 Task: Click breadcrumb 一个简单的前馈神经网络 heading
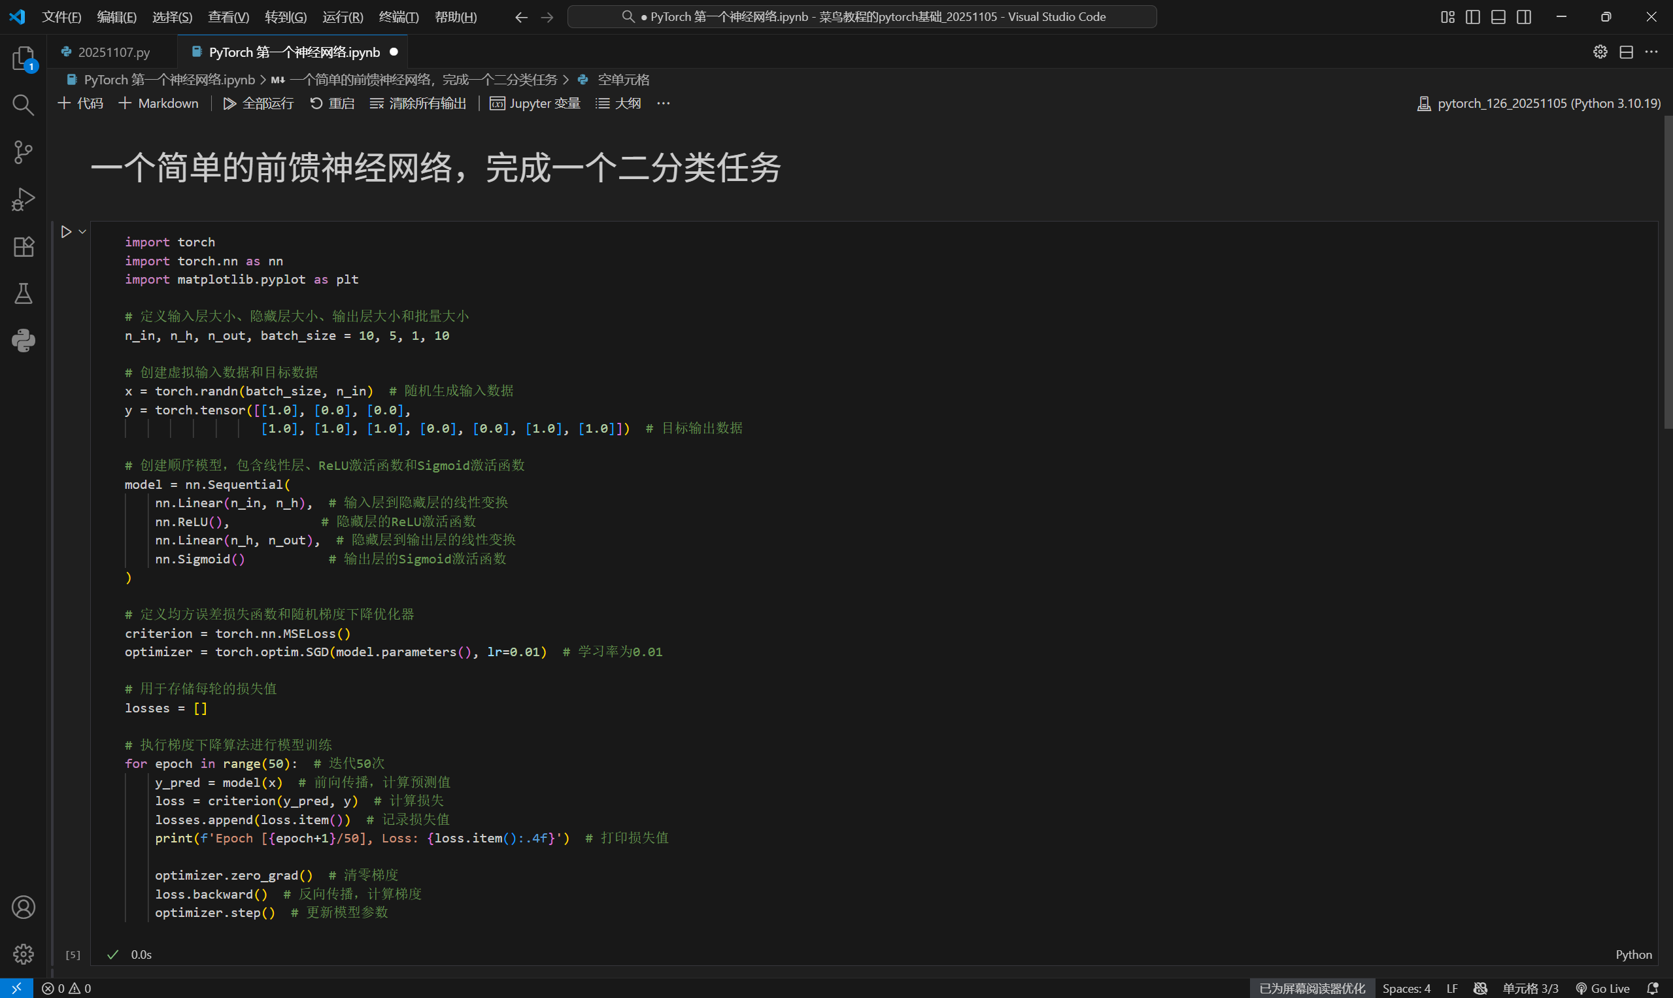414,79
